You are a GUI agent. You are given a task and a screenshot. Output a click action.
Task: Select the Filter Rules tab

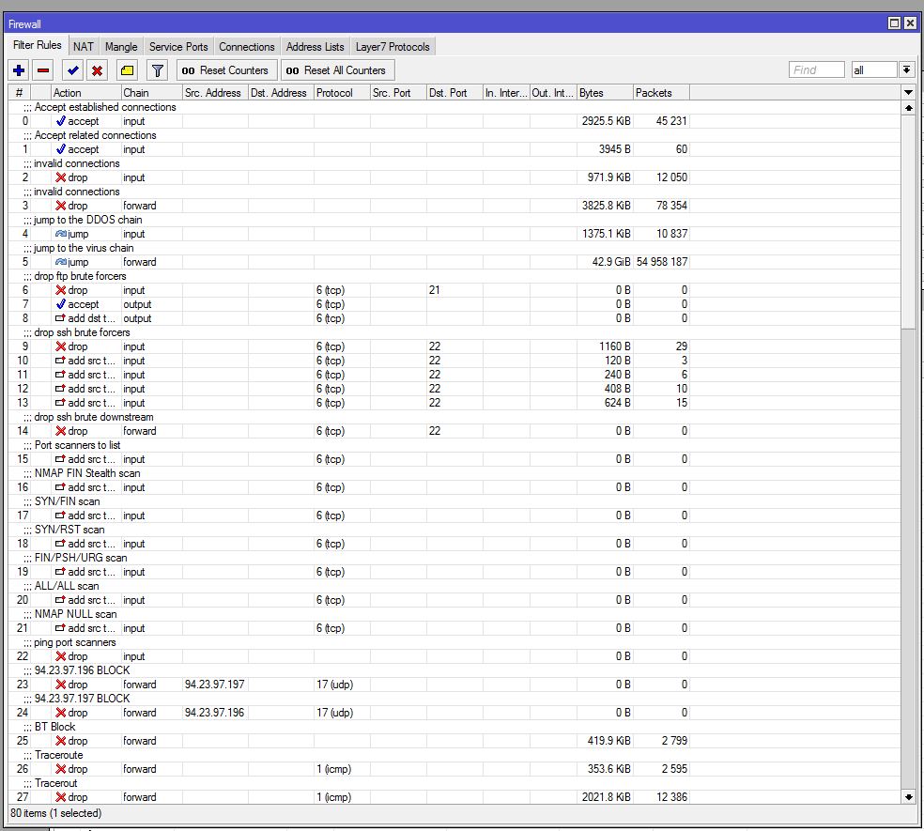[38, 45]
